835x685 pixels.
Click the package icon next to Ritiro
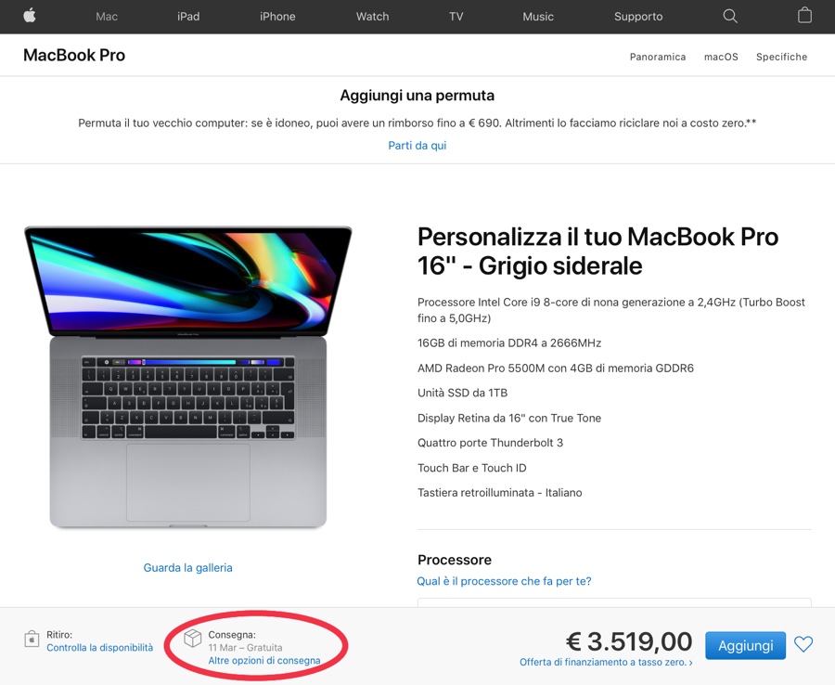click(x=33, y=640)
